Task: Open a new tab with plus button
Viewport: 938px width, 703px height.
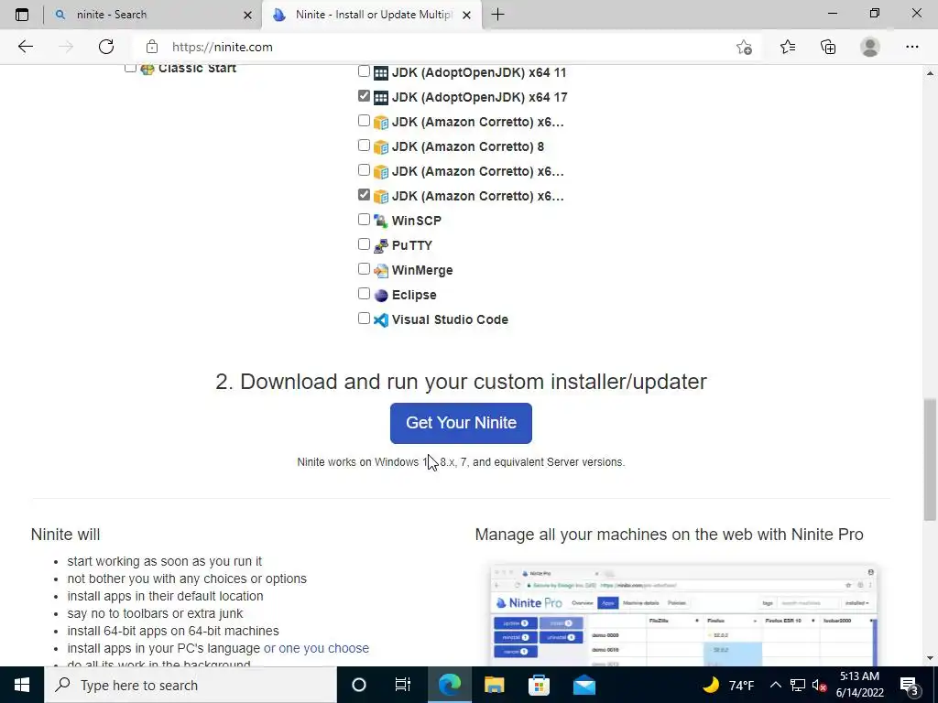Action: [x=497, y=15]
